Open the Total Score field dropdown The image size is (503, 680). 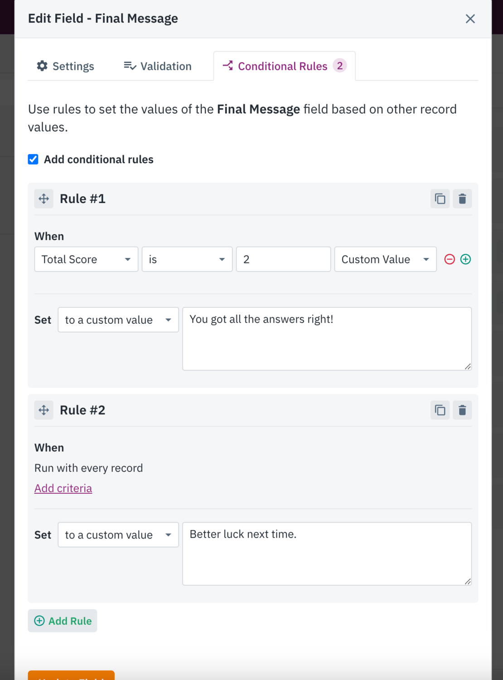(86, 259)
